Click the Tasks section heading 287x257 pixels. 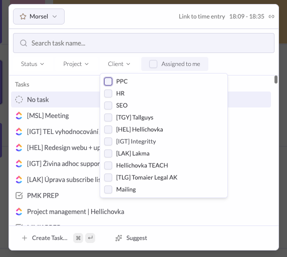pos(22,84)
